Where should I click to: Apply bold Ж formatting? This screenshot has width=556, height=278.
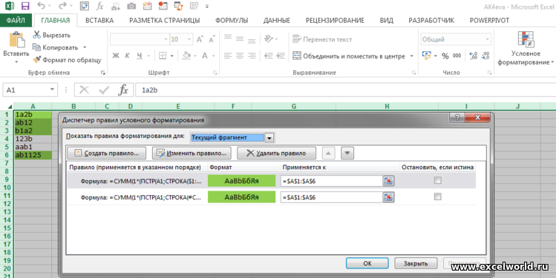pos(116,56)
